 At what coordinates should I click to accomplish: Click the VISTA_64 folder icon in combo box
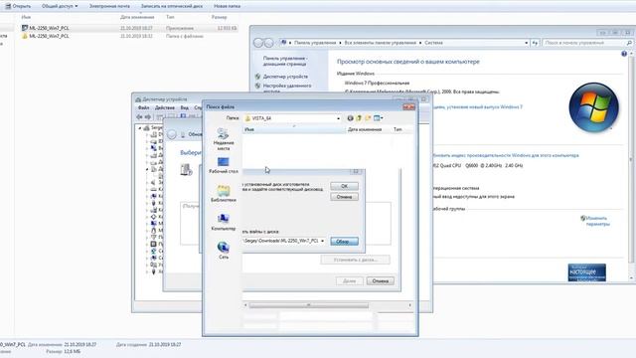tap(247, 118)
